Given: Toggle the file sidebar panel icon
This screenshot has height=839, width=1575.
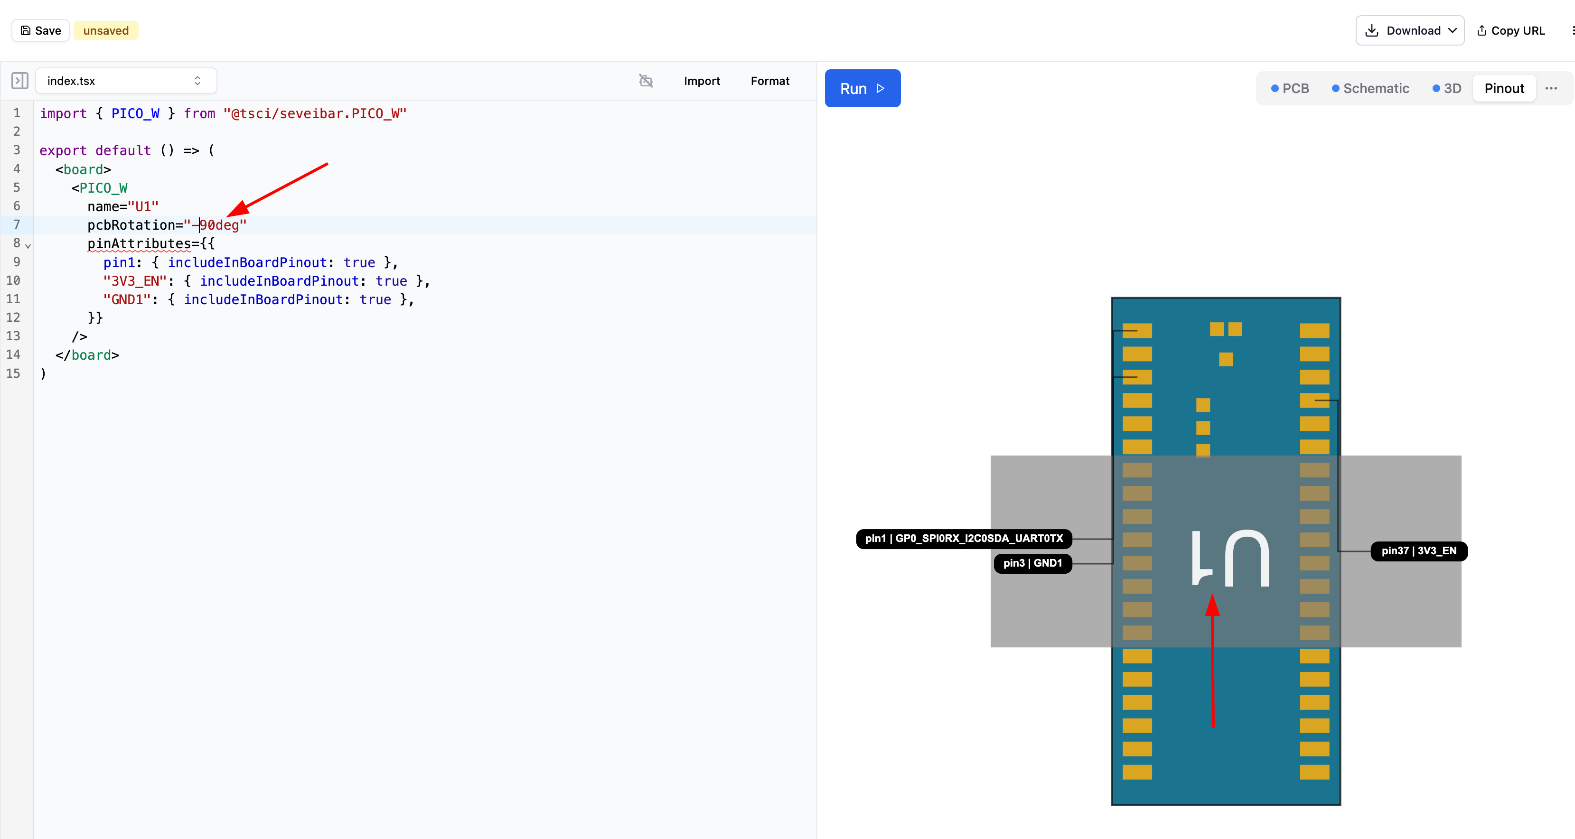Looking at the screenshot, I should coord(19,81).
